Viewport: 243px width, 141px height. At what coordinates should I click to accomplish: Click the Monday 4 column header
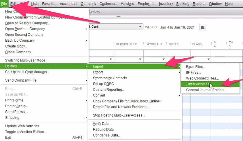pos(215,44)
